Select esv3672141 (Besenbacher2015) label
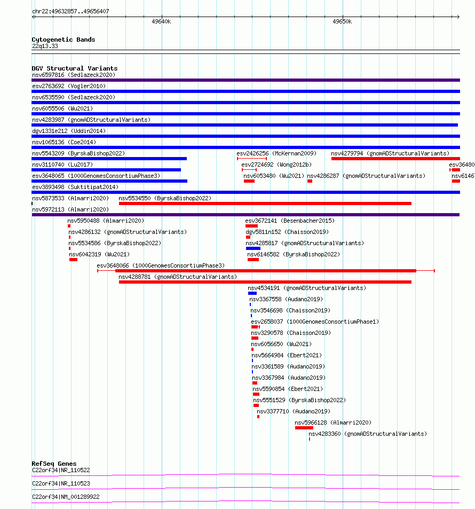 pos(290,221)
